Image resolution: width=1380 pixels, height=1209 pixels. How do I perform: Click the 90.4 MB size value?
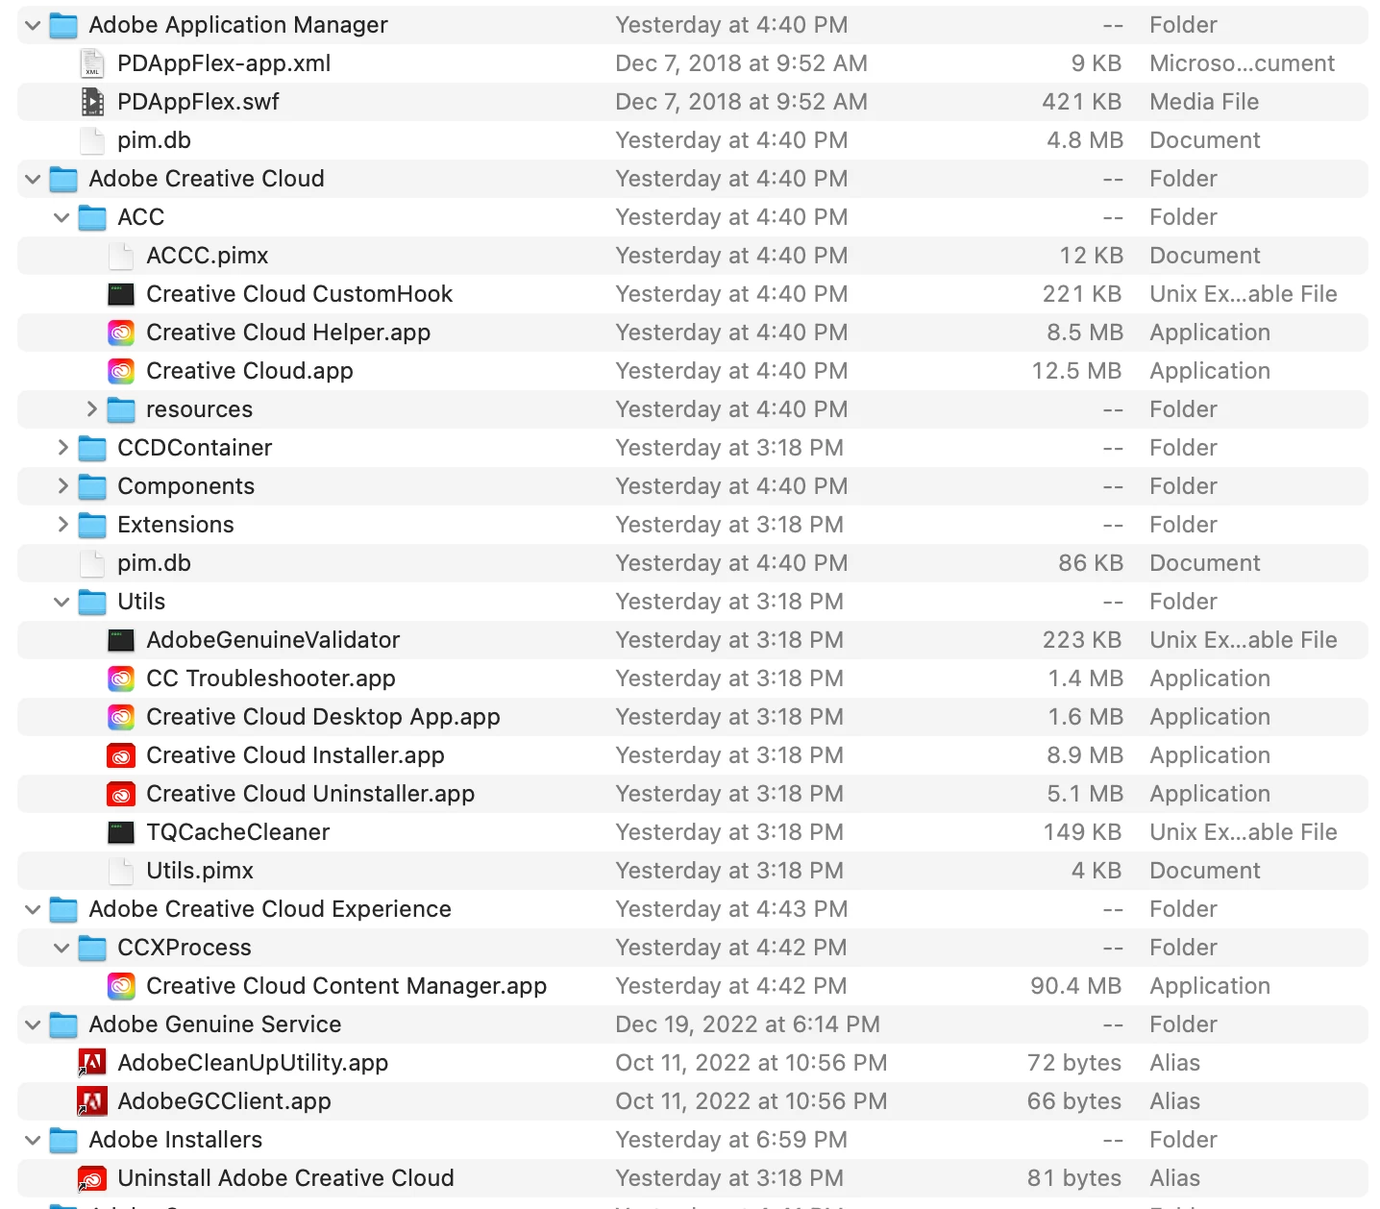click(x=1076, y=986)
